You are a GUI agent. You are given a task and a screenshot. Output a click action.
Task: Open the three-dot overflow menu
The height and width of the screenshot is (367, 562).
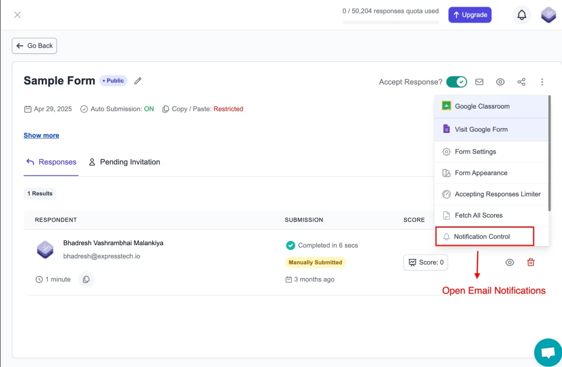(x=542, y=81)
